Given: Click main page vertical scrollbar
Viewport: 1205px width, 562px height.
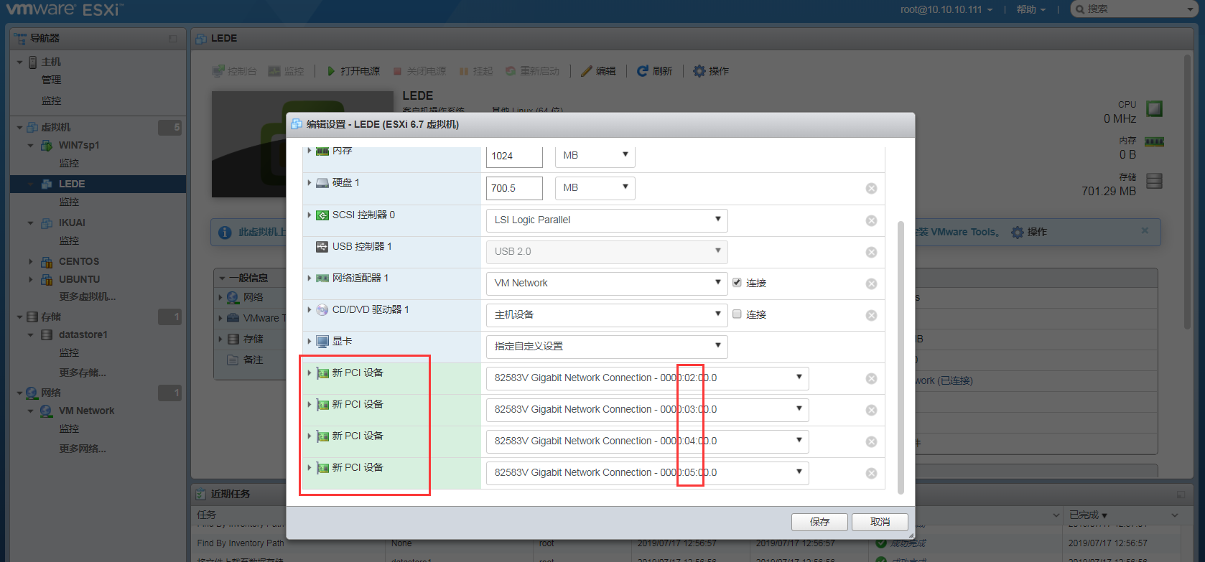Looking at the screenshot, I should [x=1188, y=192].
